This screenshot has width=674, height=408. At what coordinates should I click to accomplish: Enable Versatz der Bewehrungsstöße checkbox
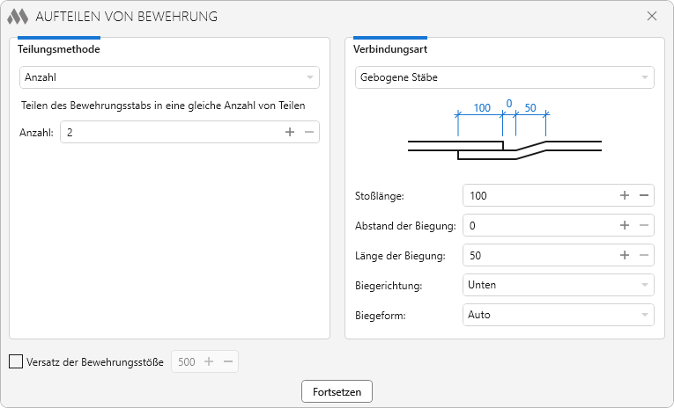point(16,361)
